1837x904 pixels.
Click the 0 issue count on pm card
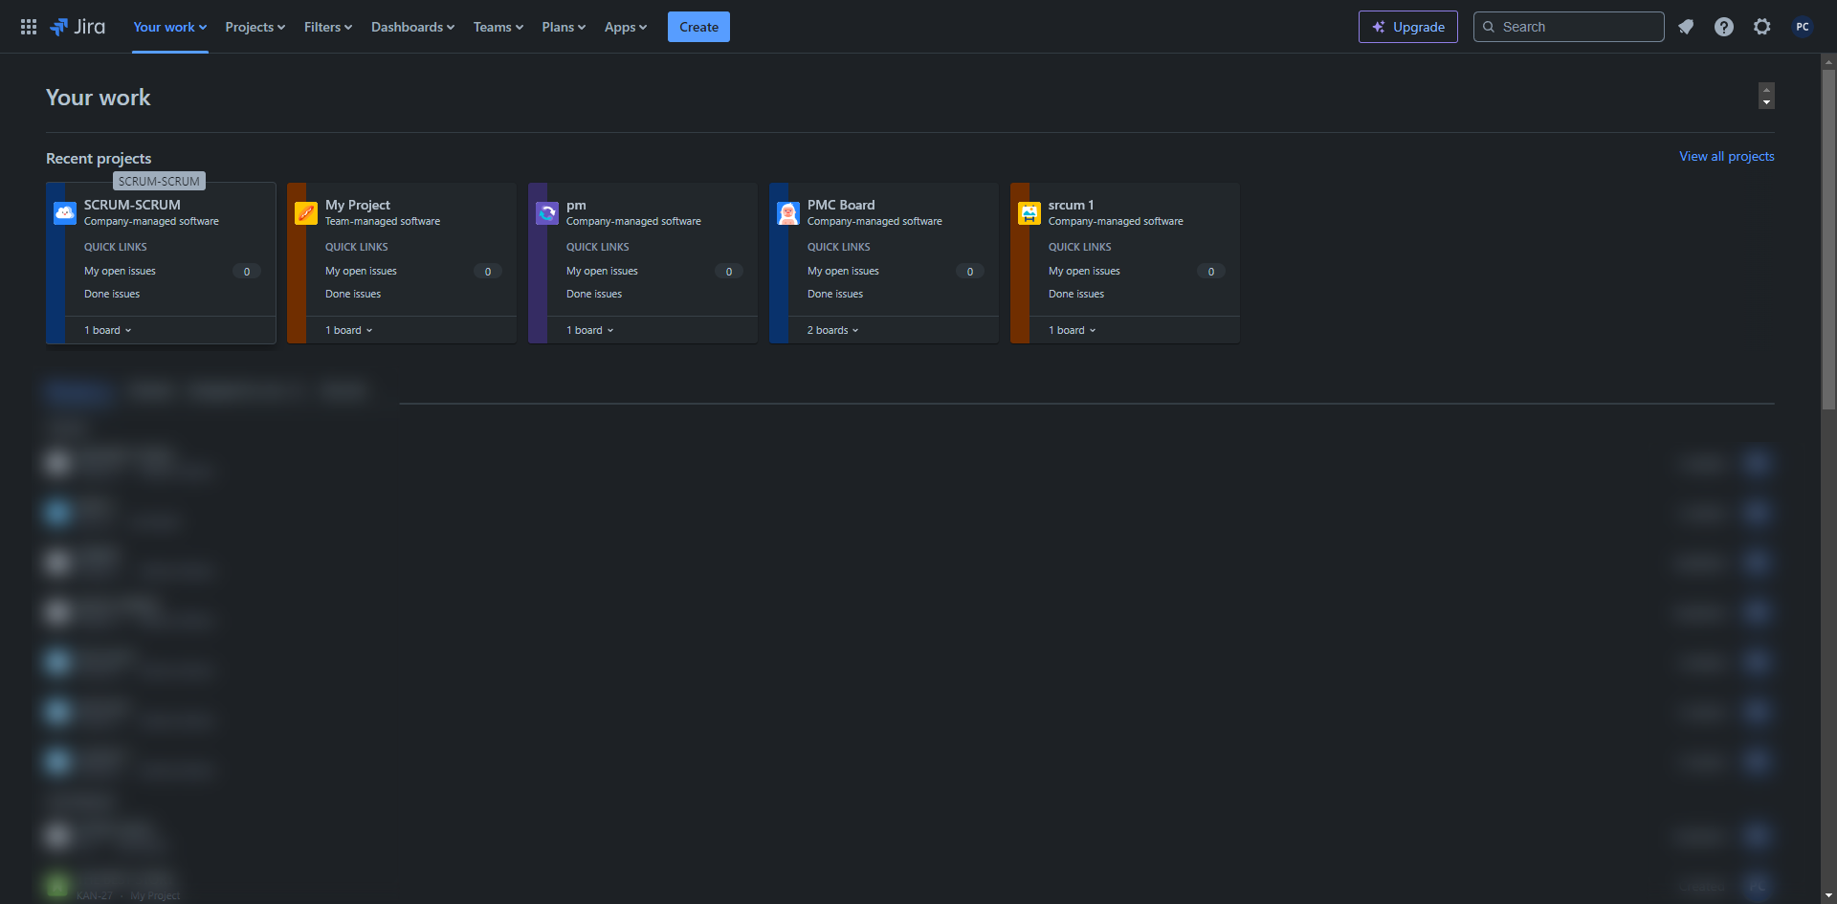click(729, 272)
